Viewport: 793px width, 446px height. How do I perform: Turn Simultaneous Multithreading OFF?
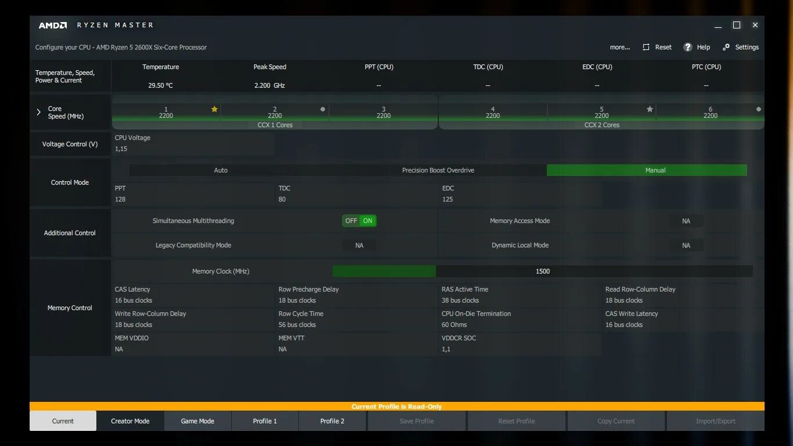(351, 221)
